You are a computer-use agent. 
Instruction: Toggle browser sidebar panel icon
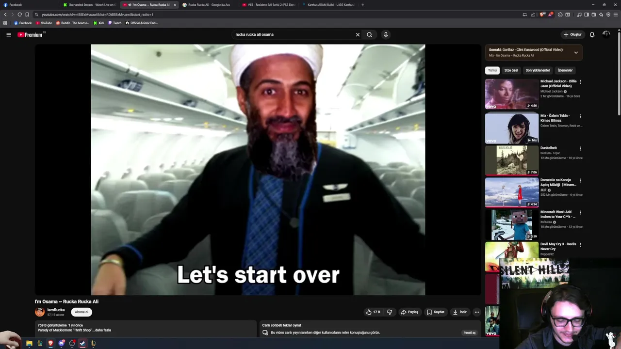(x=587, y=15)
